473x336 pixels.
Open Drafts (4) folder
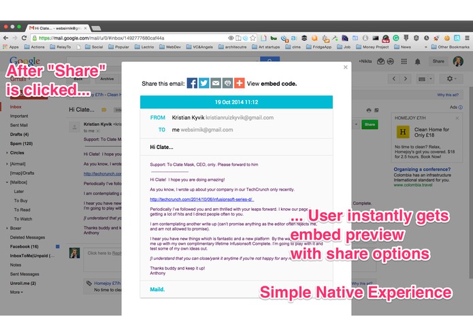19,135
